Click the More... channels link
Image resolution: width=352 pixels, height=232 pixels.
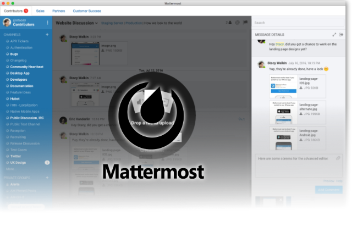pyautogui.click(x=10, y=169)
